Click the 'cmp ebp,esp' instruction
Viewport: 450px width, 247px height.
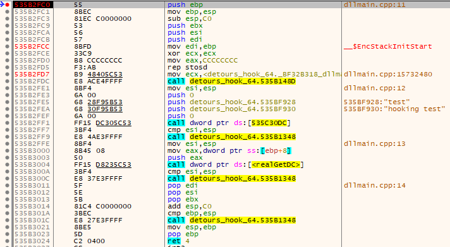pyautogui.click(x=192, y=213)
